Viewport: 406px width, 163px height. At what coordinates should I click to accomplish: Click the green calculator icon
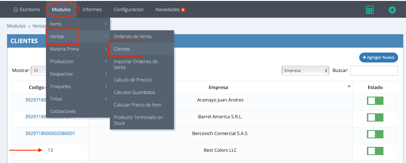point(369,10)
